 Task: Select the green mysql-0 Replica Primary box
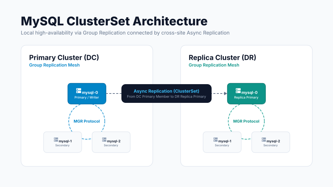tap(246, 93)
